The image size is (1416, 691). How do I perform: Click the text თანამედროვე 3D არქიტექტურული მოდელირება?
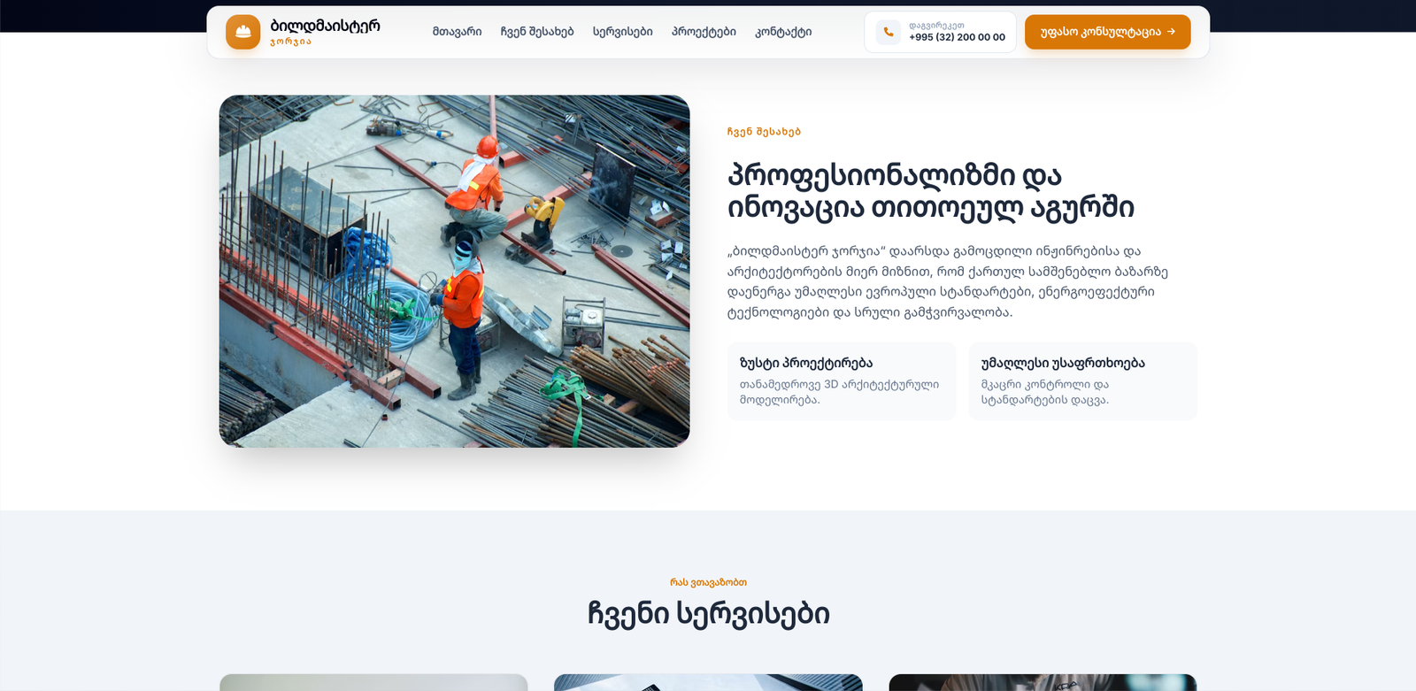click(839, 392)
